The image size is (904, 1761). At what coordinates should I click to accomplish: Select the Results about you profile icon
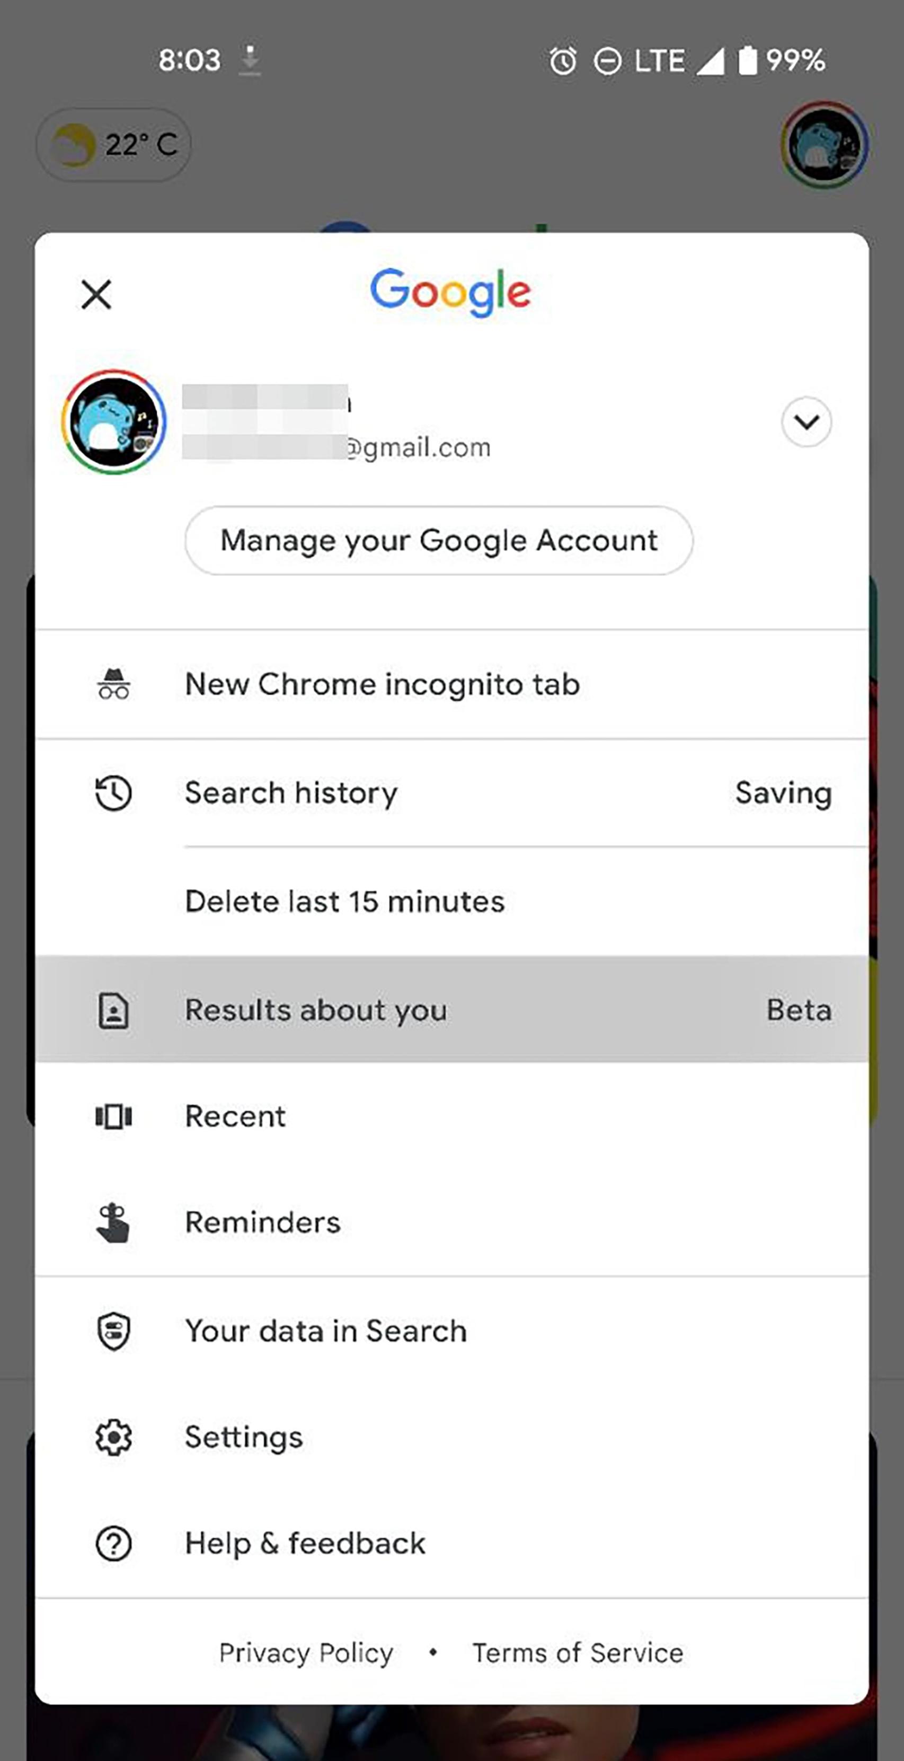(113, 1010)
